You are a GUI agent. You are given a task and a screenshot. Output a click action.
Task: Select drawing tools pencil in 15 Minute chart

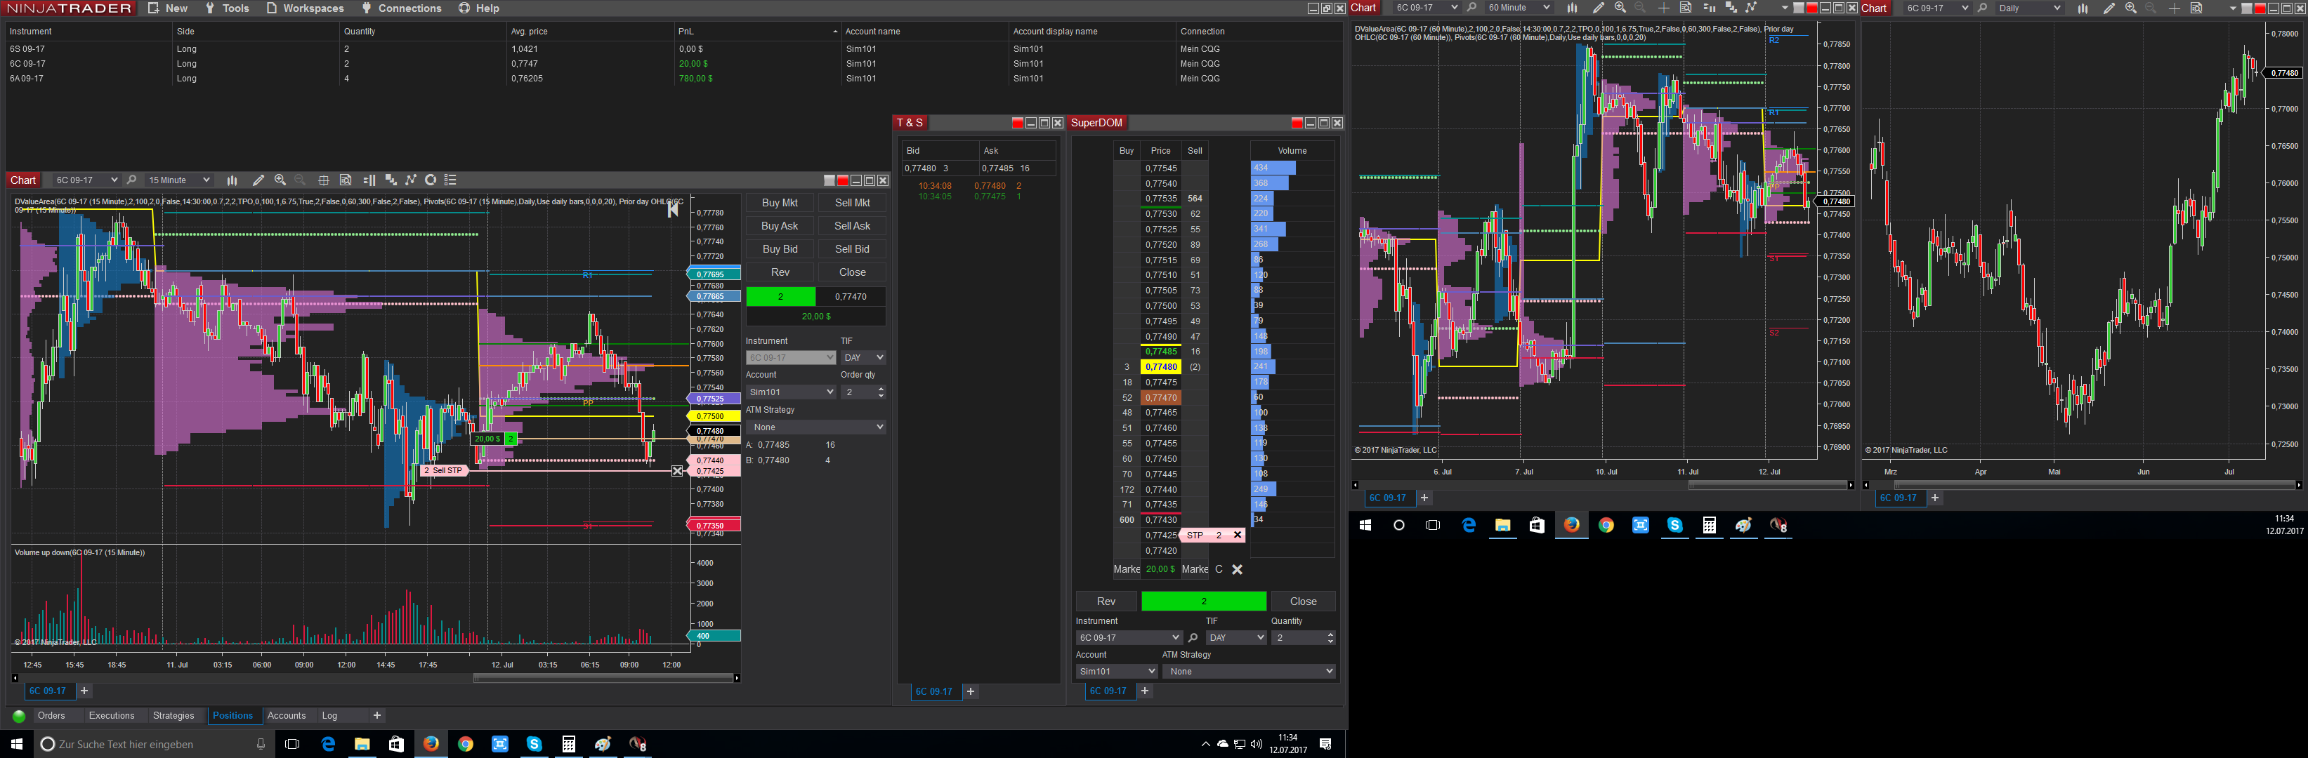coord(258,180)
